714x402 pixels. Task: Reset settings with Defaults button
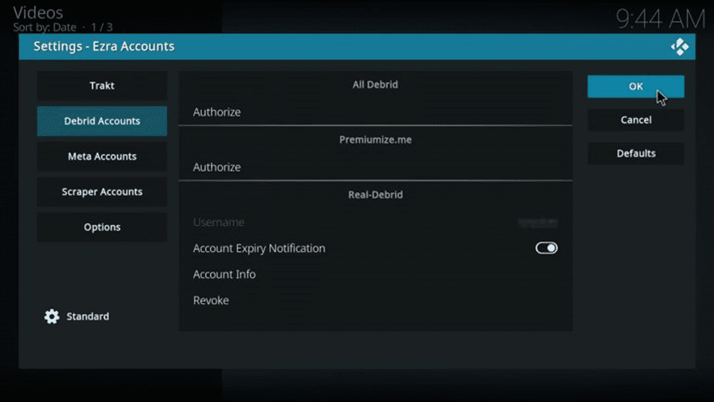point(636,154)
